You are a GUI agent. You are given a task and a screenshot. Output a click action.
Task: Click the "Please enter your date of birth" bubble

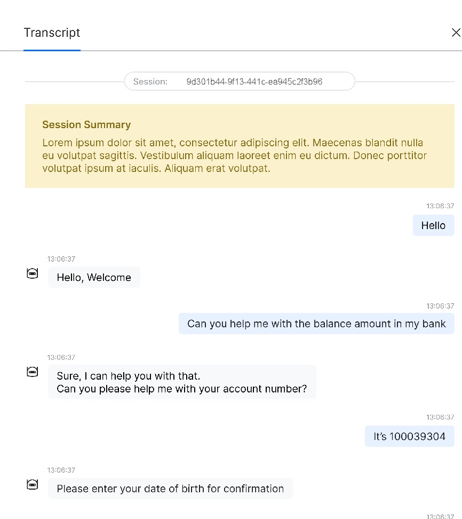[x=170, y=489]
